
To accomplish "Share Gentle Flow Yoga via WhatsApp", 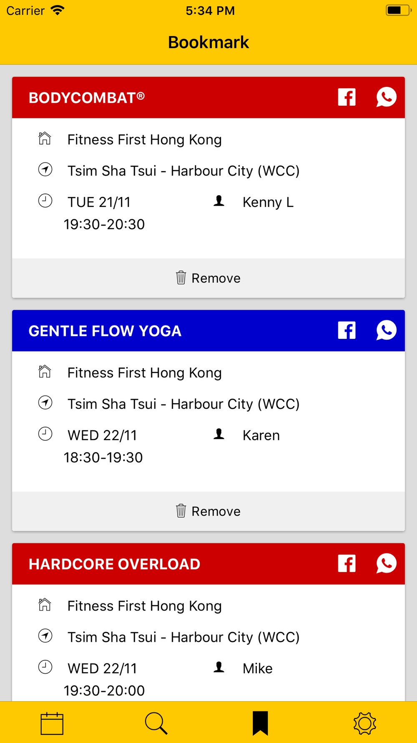I will tap(386, 331).
